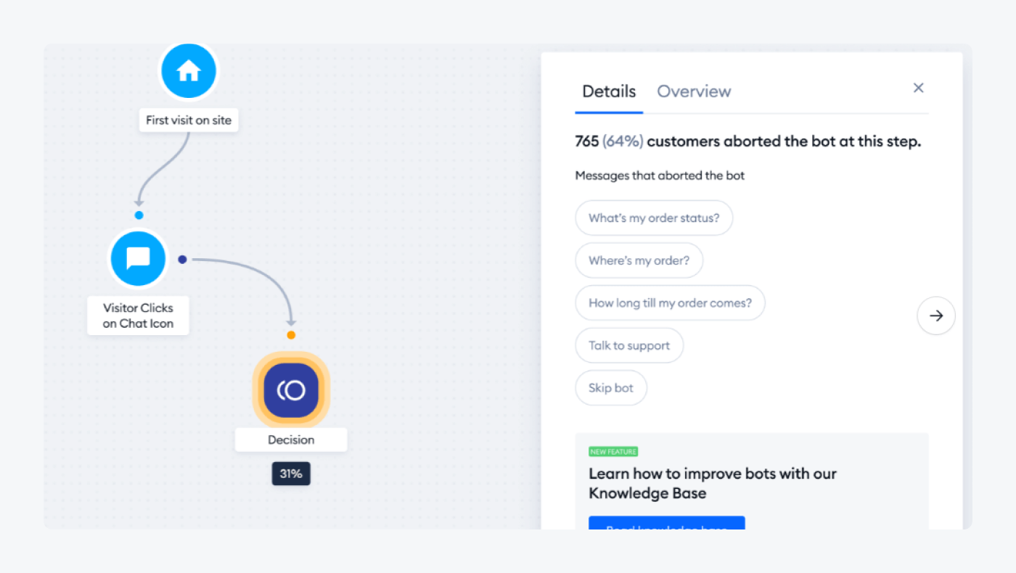Viewport: 1016px width, 573px height.
Task: Click the right arrow circle button
Action: point(935,316)
